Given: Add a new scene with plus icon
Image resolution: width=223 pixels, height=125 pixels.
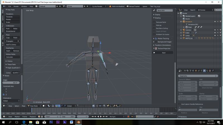Looking at the screenshot, I should pyautogui.click(x=84, y=6).
